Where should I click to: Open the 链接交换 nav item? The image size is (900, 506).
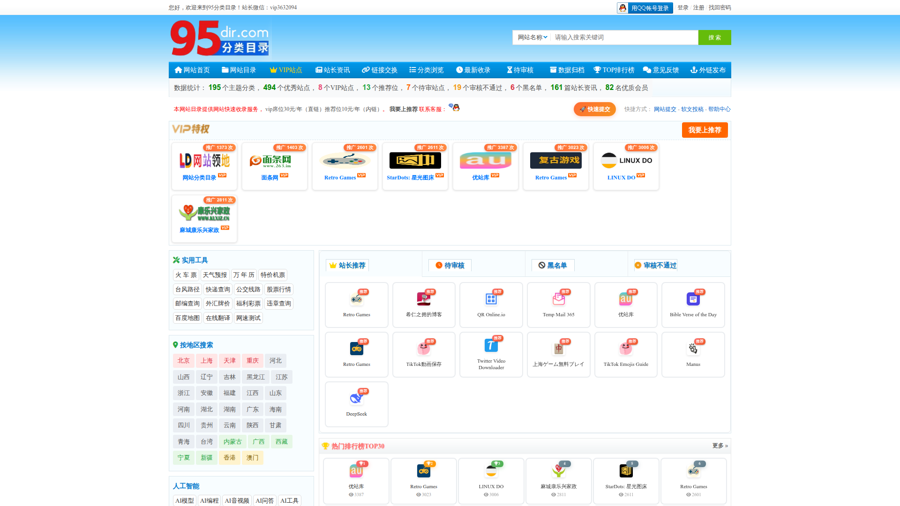coord(380,70)
